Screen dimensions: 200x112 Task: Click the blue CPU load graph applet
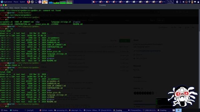51,2
